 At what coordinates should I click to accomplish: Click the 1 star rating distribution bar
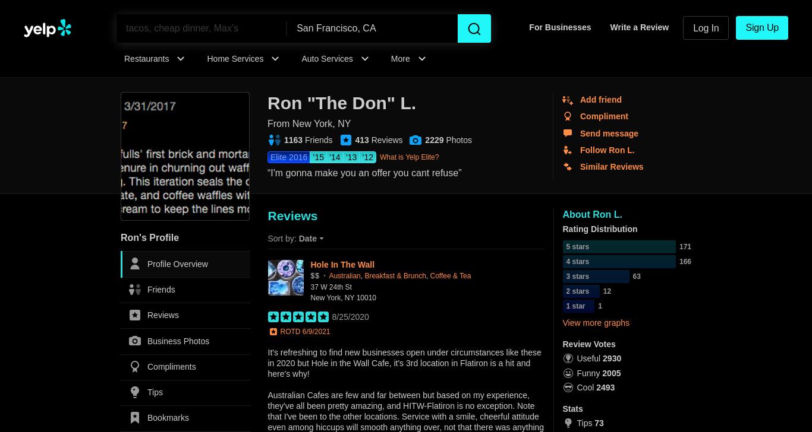pos(578,306)
